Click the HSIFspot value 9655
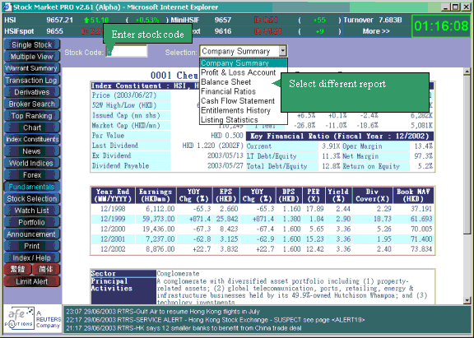The image size is (474, 338). coord(54,31)
